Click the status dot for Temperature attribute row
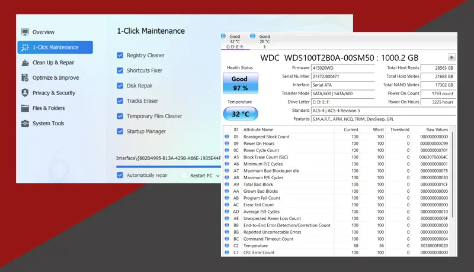The height and width of the screenshot is (272, 474). pos(227,246)
